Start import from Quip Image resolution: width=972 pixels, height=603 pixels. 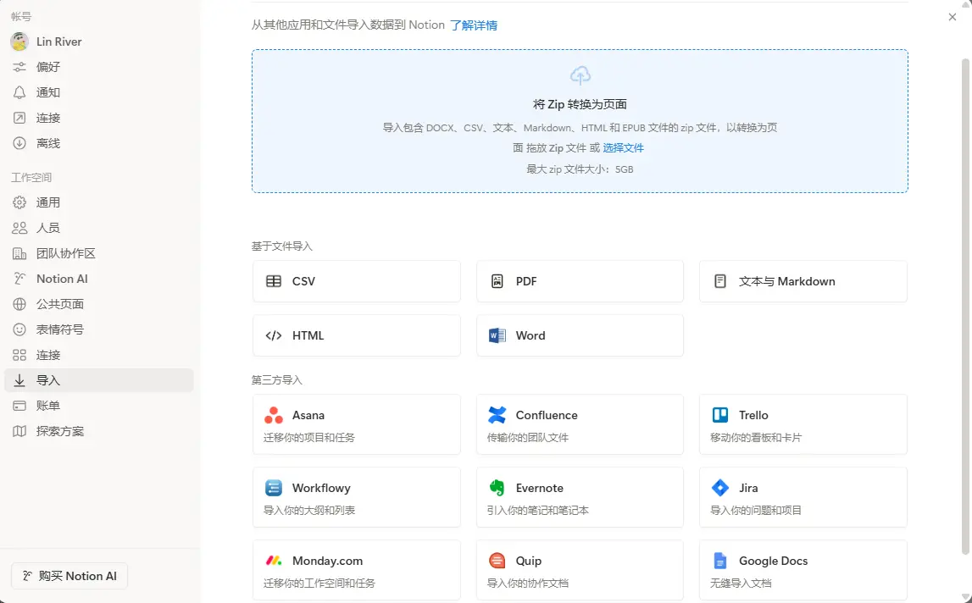coord(580,570)
